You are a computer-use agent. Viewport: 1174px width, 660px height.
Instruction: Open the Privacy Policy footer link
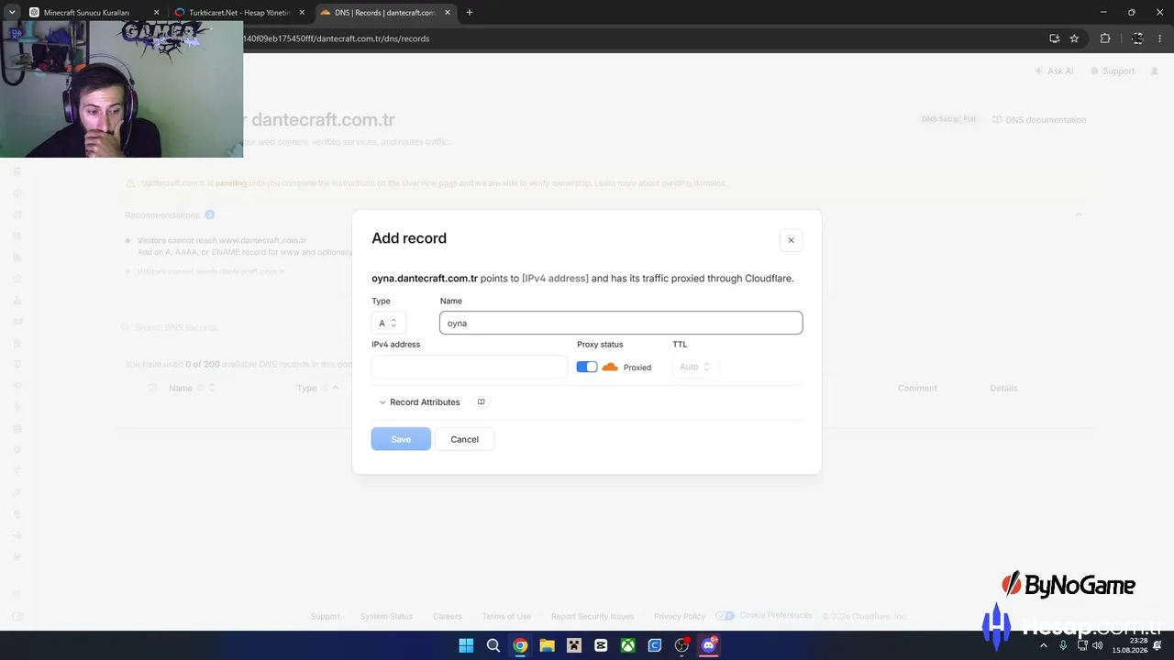[x=680, y=616]
